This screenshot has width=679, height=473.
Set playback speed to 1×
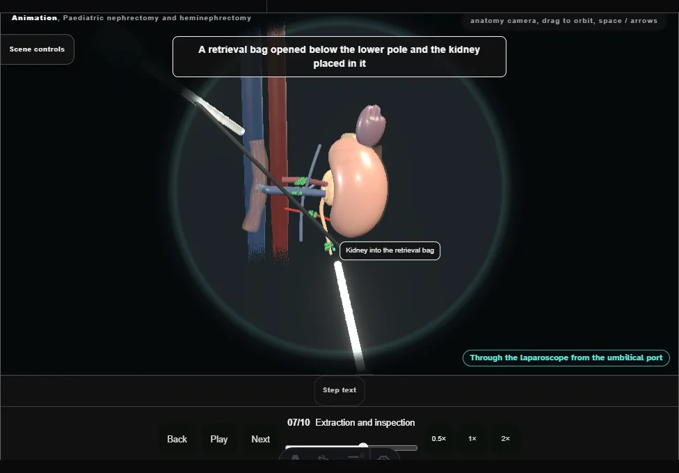pyautogui.click(x=472, y=439)
